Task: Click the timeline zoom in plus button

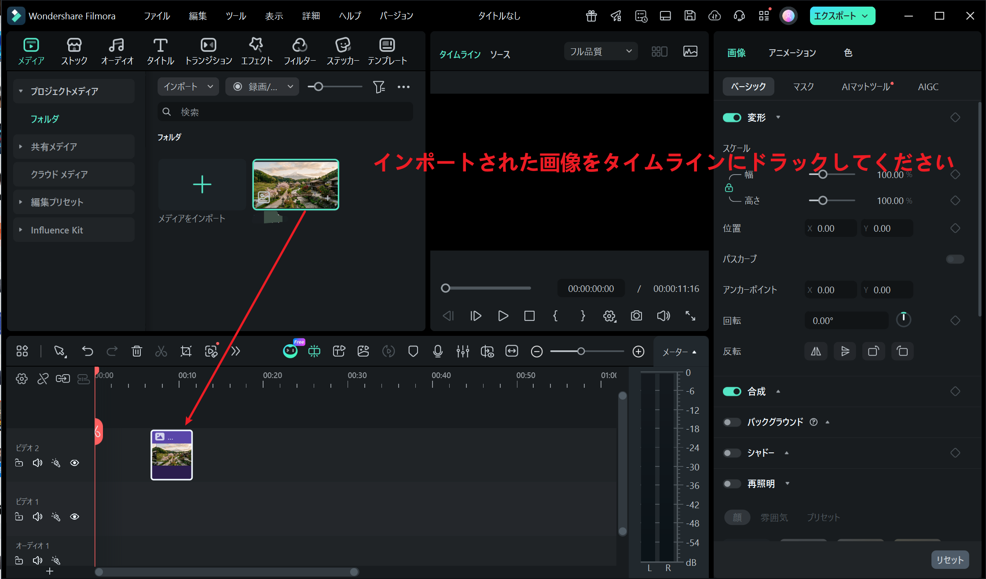Action: tap(638, 351)
